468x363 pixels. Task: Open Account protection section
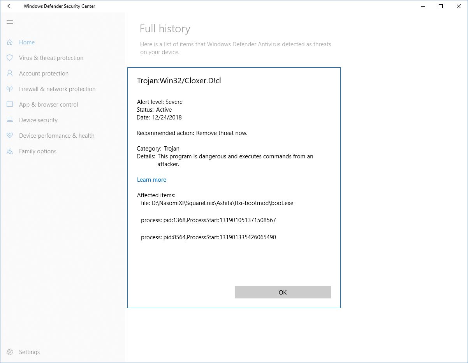pyautogui.click(x=44, y=74)
